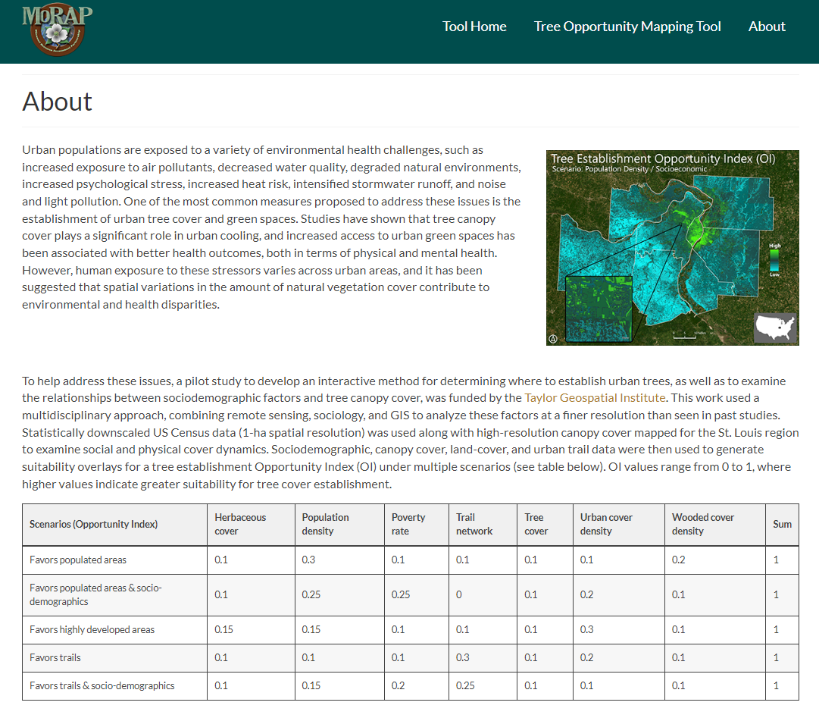Image resolution: width=819 pixels, height=718 pixels.
Task: Click the About page heading
Action: tap(57, 102)
